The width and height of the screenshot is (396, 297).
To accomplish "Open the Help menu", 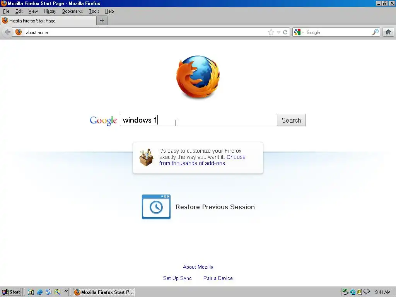I will point(109,11).
